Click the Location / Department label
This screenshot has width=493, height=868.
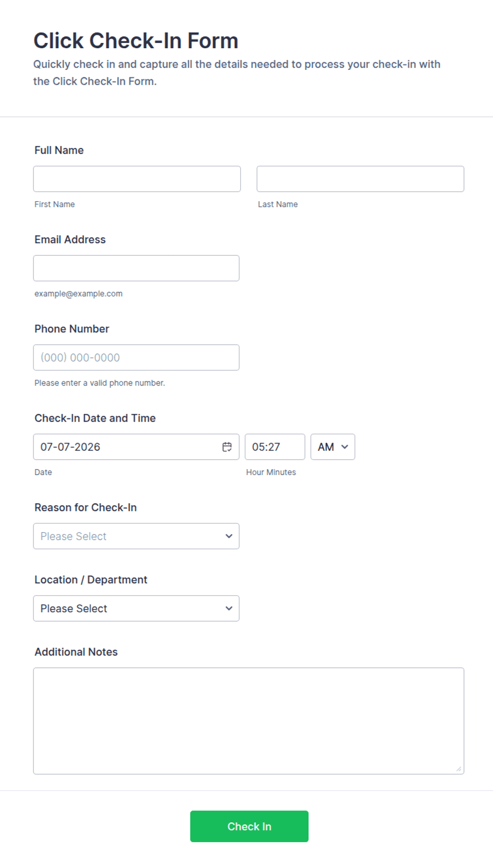click(91, 580)
